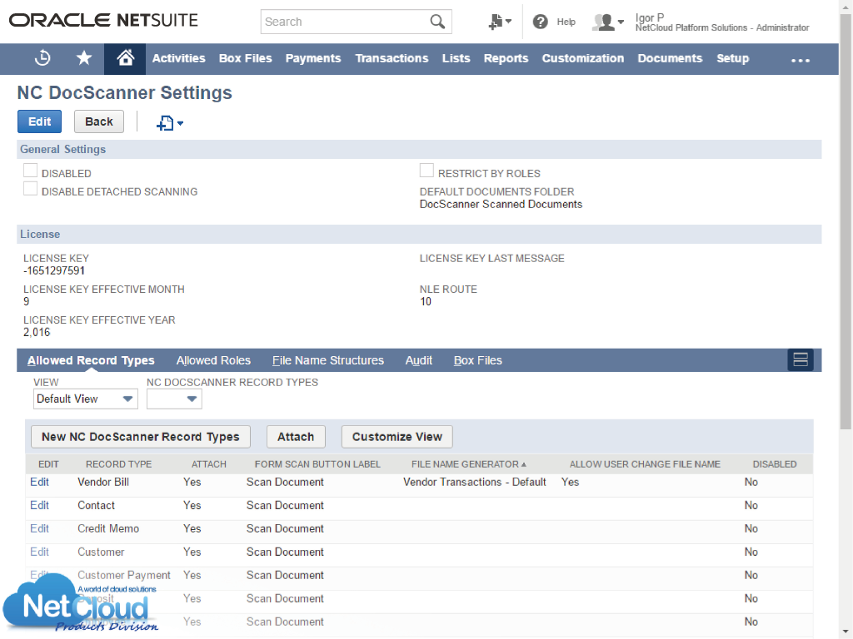Sort by Record Type column header
Screen dimensions: 853x639
click(118, 464)
